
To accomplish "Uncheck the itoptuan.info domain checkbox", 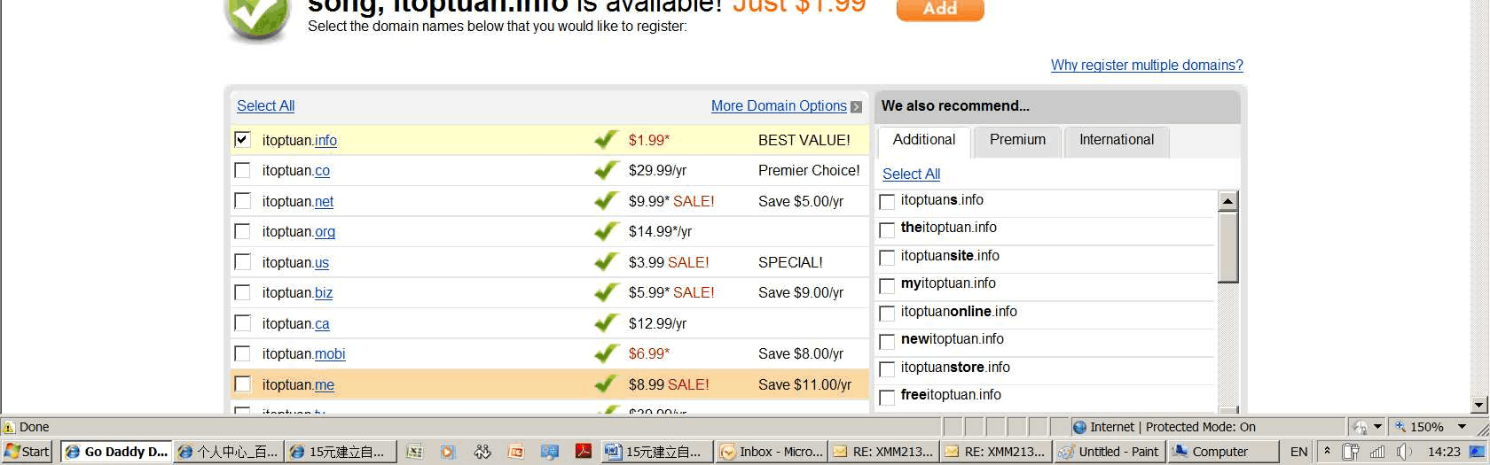I will click(x=242, y=140).
